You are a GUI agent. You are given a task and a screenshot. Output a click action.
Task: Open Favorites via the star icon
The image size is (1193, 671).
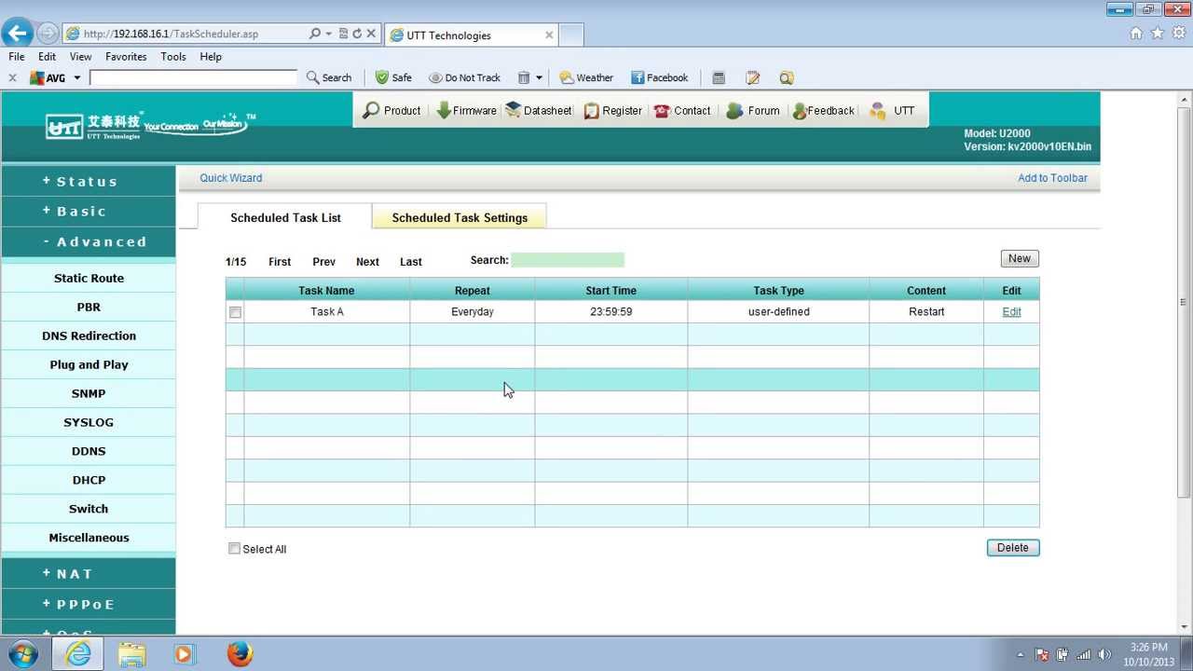1157,33
